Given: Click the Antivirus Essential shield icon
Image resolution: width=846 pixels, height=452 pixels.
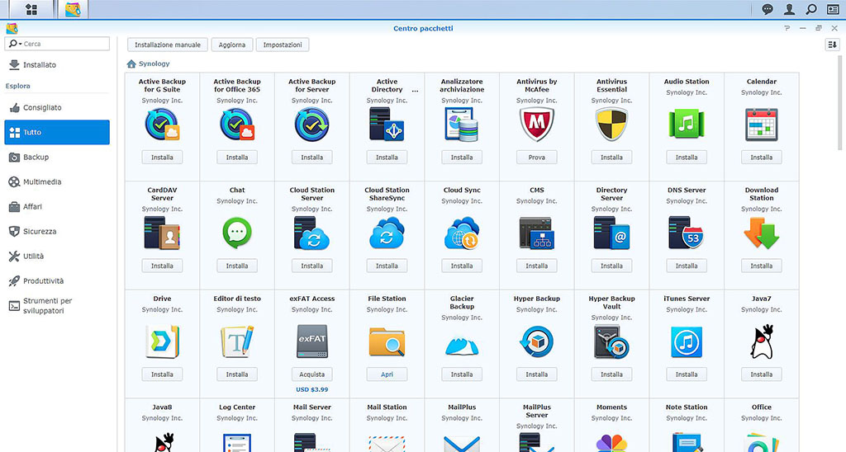Looking at the screenshot, I should click(x=612, y=124).
